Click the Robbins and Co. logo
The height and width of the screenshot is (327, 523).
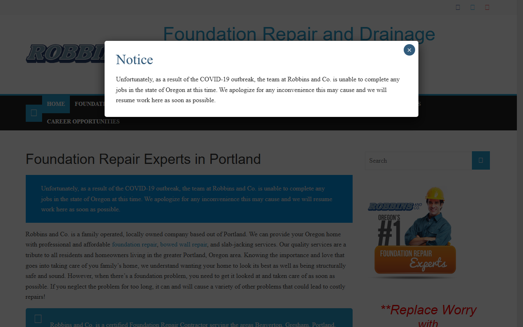click(x=65, y=54)
